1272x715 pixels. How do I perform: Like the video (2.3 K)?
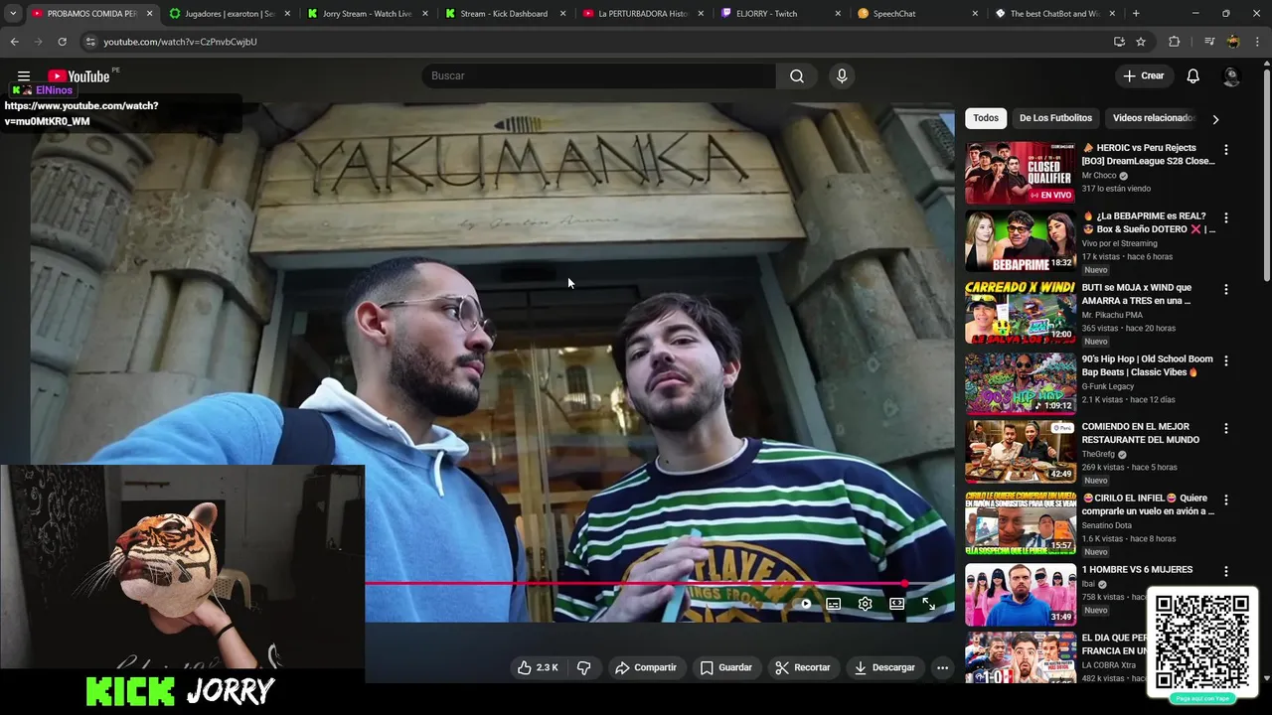click(x=538, y=667)
